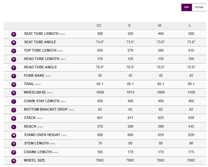Click the BOTTOM BRACKET DROP label
208x167 pixels.
[46, 110]
